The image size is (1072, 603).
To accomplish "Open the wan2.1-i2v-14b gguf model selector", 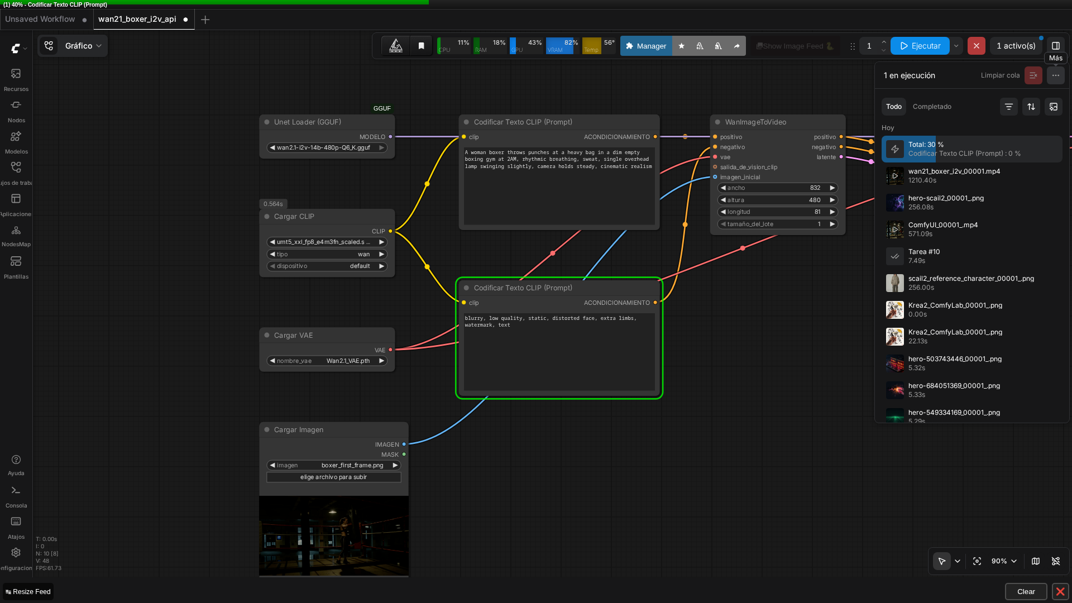I will [x=327, y=148].
